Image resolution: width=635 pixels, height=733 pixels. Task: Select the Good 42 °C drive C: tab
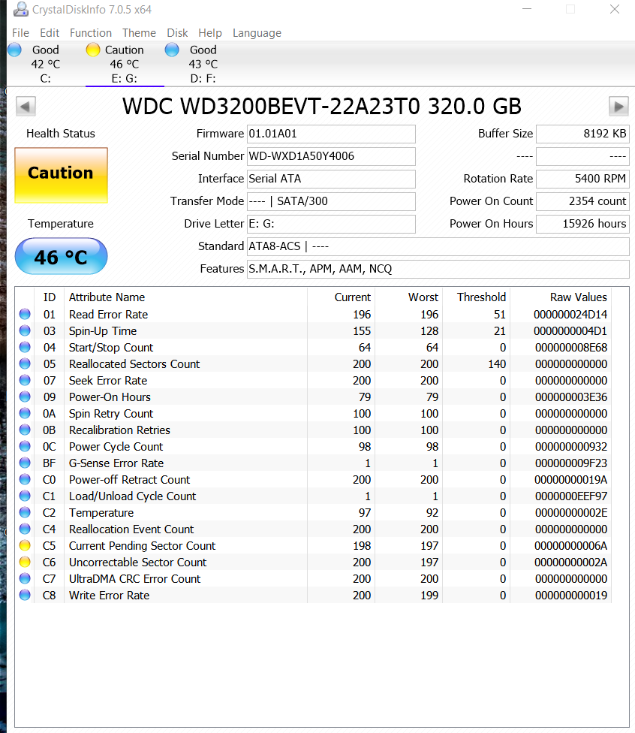(46, 64)
